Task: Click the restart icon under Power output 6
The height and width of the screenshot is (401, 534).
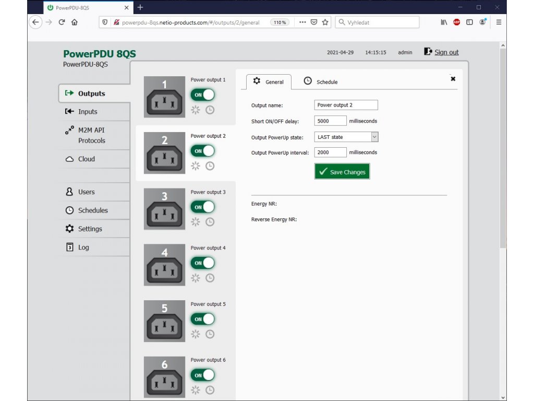Action: point(196,390)
